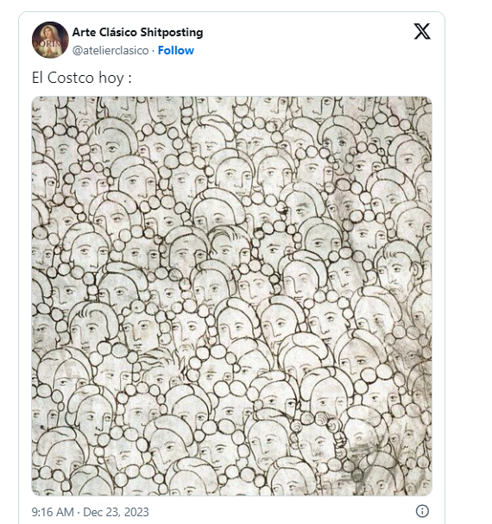View the tweet on X via logo
This screenshot has width=492, height=524.
(x=422, y=32)
